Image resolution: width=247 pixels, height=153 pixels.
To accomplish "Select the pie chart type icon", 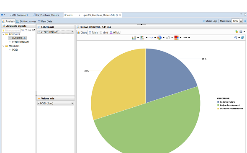I will click(x=160, y=38).
